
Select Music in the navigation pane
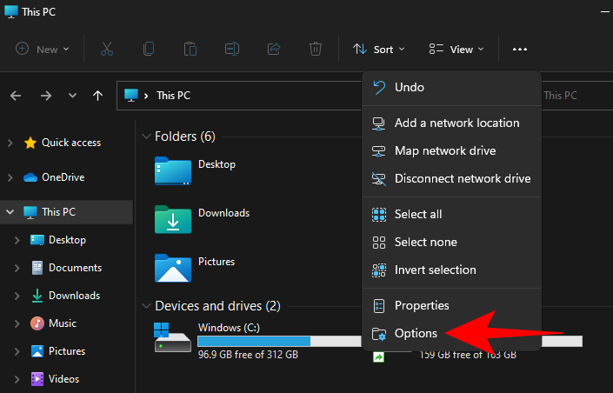coord(62,323)
